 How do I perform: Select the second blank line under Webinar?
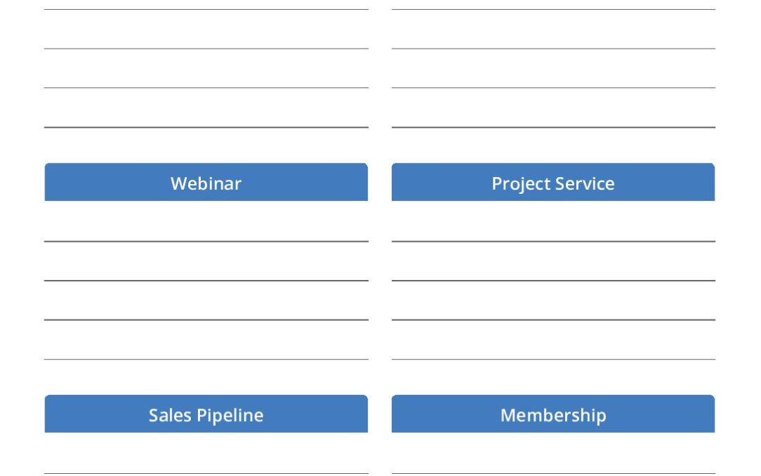pyautogui.click(x=206, y=262)
